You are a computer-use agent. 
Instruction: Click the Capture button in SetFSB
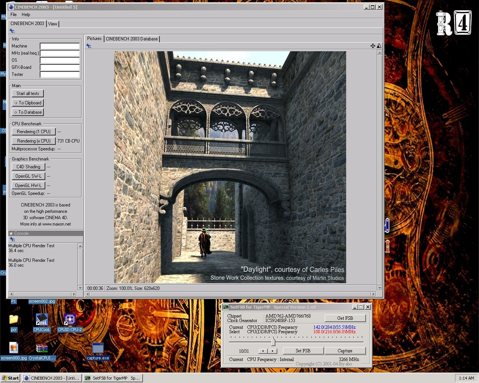point(345,351)
